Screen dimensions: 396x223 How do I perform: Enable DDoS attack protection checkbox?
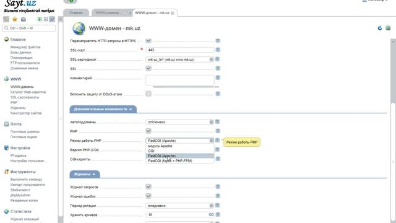click(x=148, y=94)
